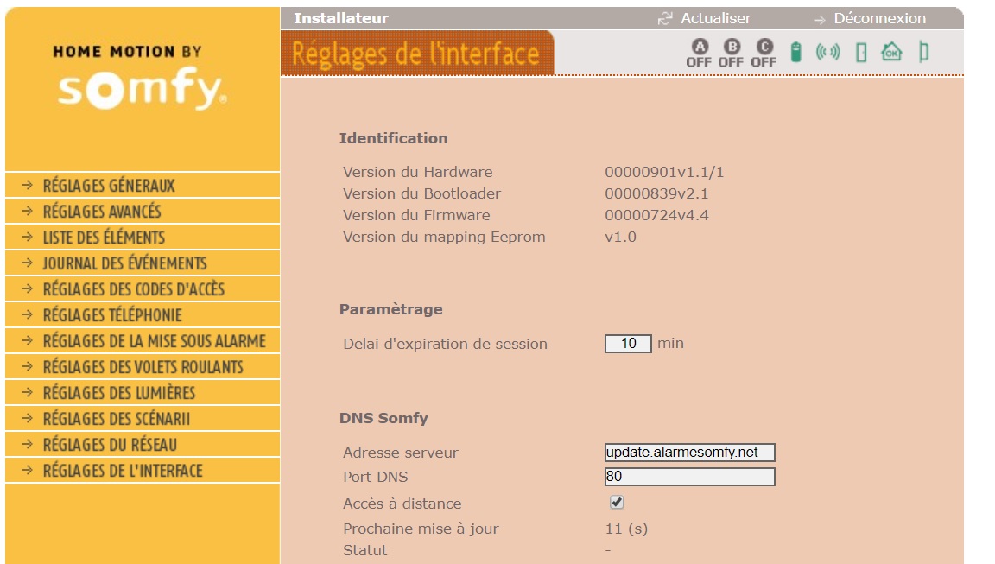Click the Installateur label in header
The height and width of the screenshot is (564, 995).
[341, 18]
